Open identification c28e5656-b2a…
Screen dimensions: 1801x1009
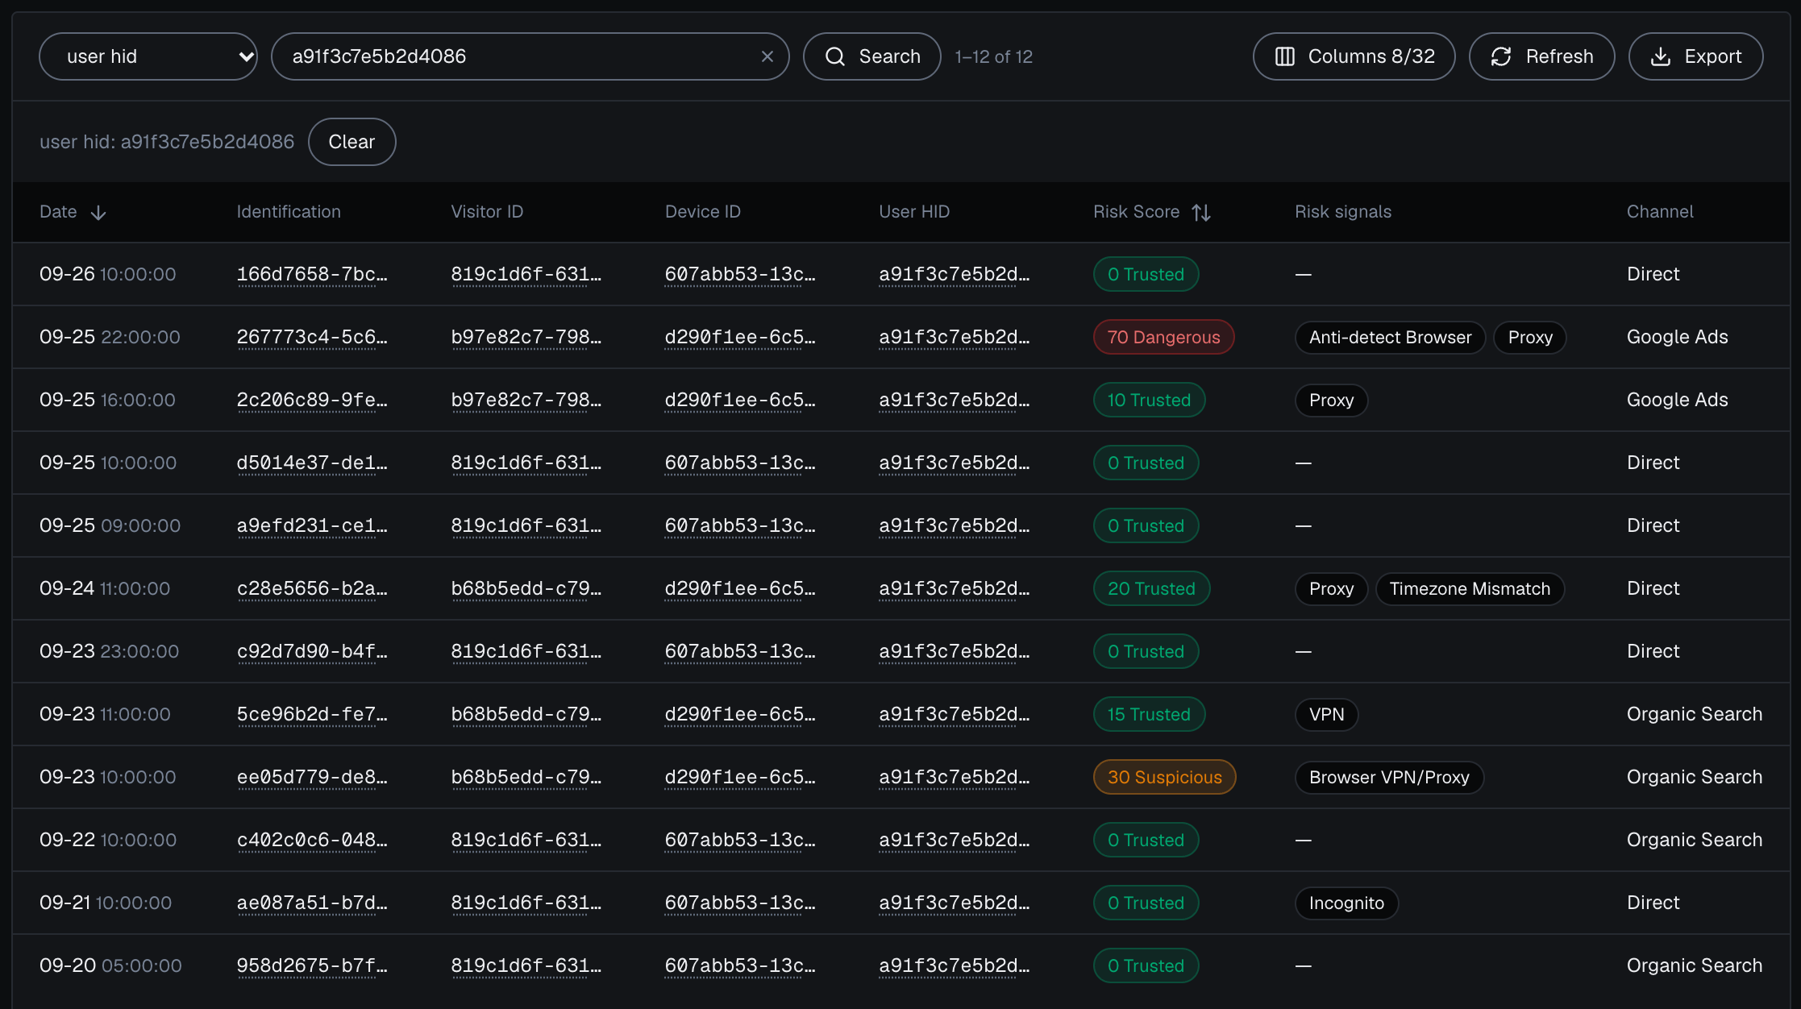312,588
